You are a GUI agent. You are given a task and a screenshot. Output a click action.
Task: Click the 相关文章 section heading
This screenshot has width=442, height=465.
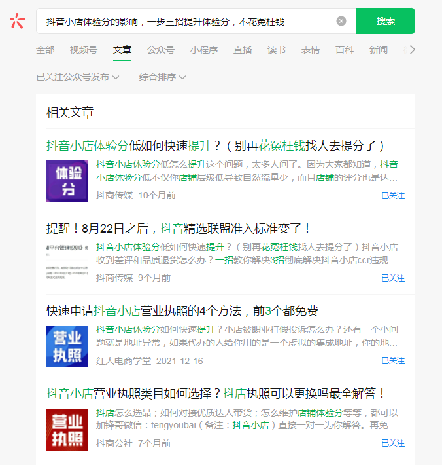[x=70, y=113]
